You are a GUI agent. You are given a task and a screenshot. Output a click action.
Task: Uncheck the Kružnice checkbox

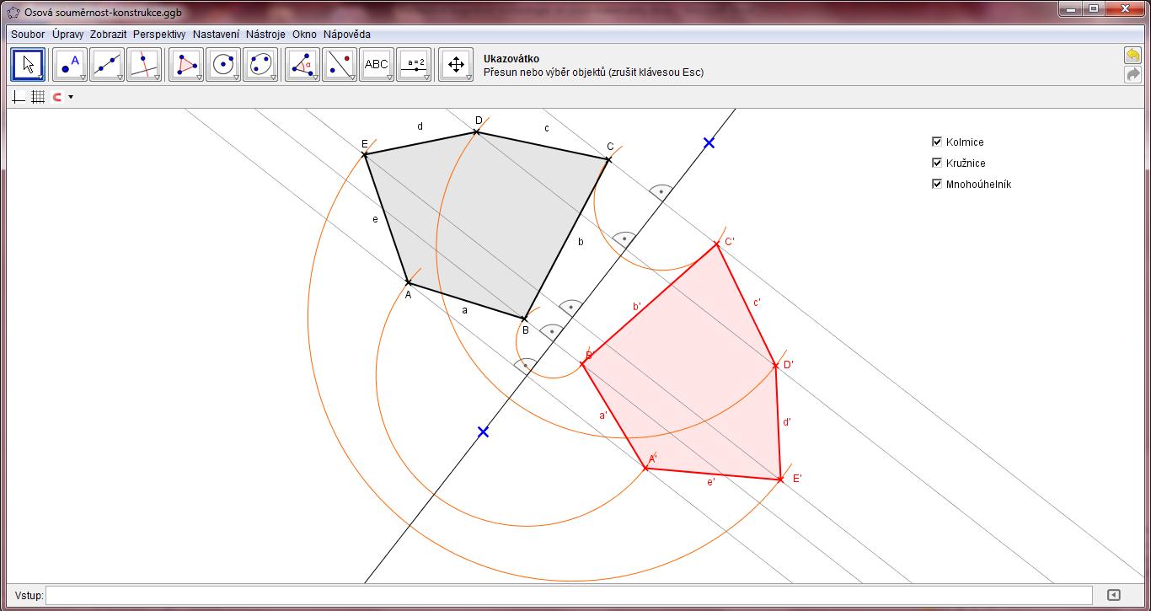(x=937, y=163)
